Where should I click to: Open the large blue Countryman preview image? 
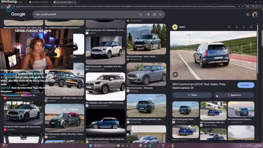pyautogui.click(x=213, y=55)
